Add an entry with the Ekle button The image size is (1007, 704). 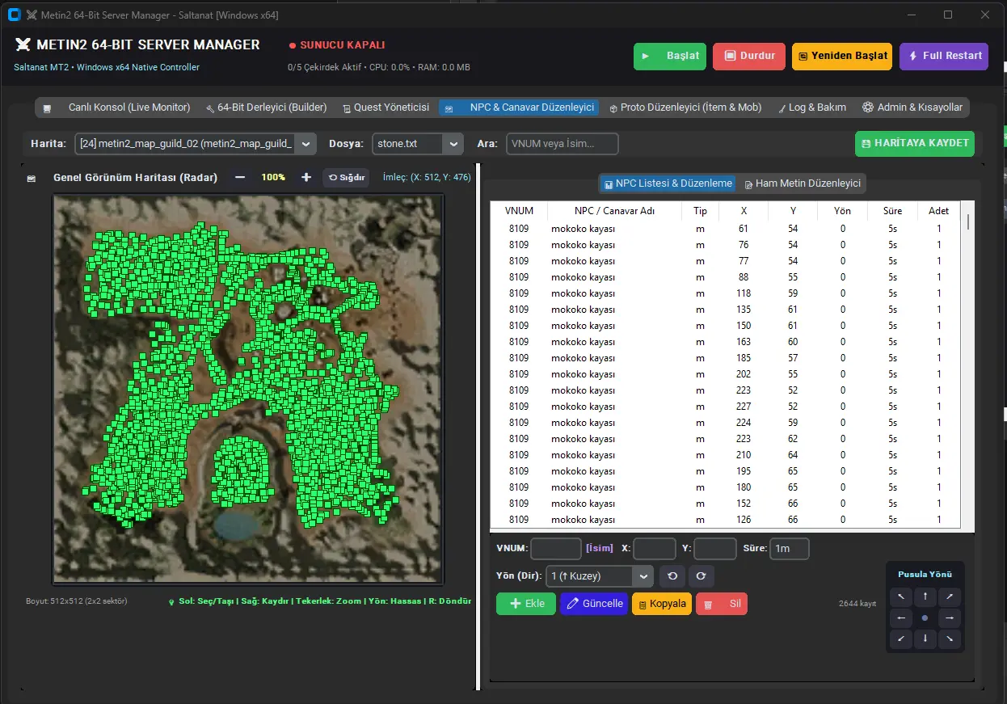coord(526,604)
